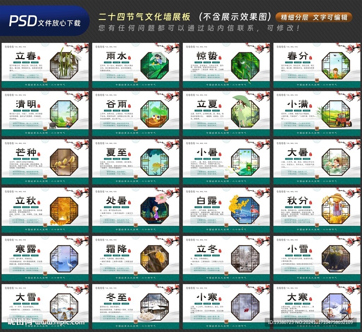The image size is (362, 332).
Task: Click the 站内信联系 subtitle line
Action: click(199, 28)
